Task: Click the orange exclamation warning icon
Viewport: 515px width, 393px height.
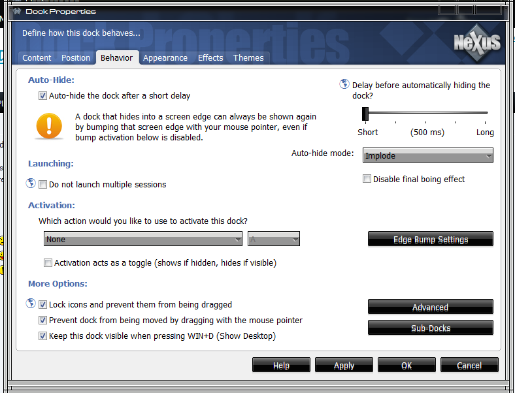Action: [x=50, y=125]
